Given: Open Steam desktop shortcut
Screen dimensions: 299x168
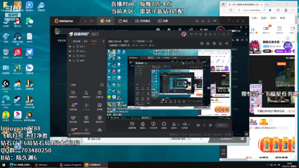Looking at the screenshot, I should (x=18, y=100).
